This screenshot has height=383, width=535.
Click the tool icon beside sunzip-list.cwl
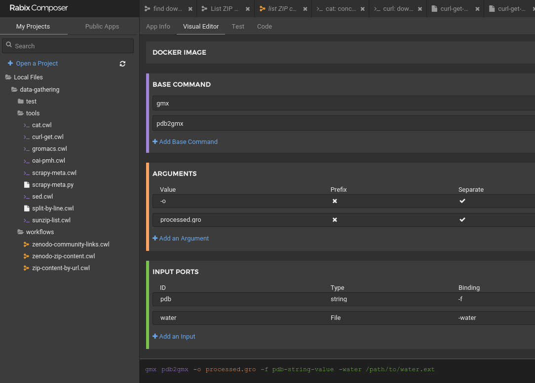click(x=27, y=220)
